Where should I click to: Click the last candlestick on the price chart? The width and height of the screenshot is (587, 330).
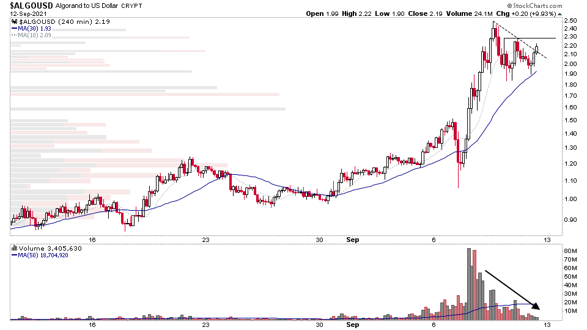coord(537,49)
